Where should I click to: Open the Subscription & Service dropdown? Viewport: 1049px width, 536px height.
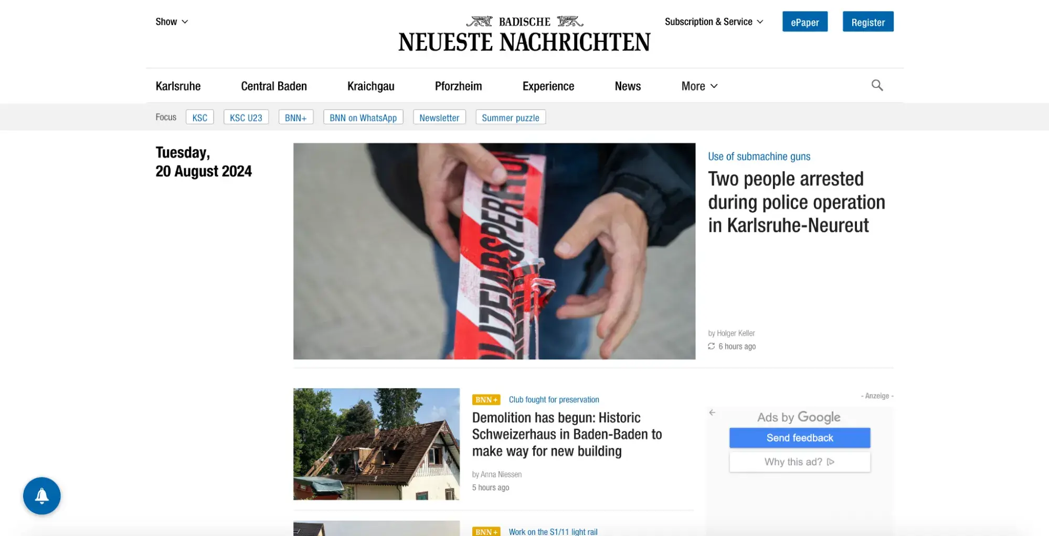714,21
